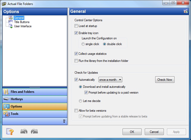Image resolution: width=191 pixels, height=140 pixels.
Task: Open User Interface tree item
Action: 23,26
